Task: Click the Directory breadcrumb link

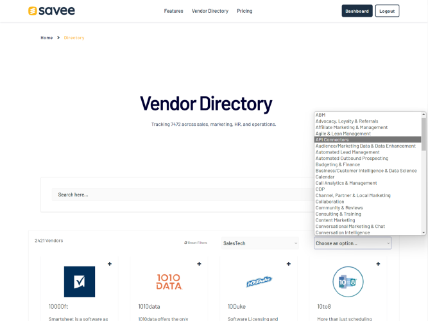Action: pos(74,38)
